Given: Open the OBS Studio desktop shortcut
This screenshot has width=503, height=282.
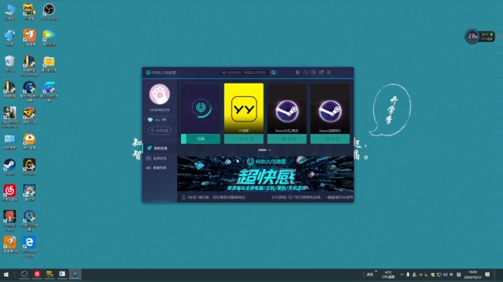Looking at the screenshot, I should pos(49,12).
